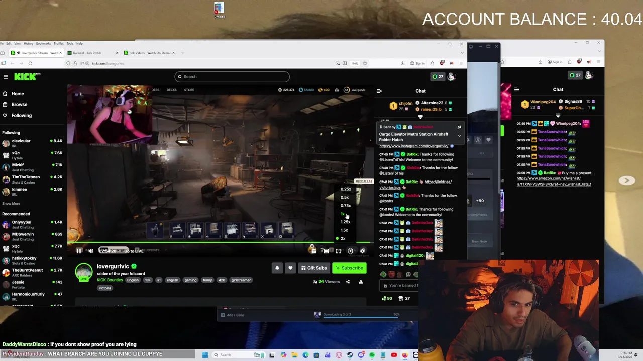Open Windows Start menu
The width and height of the screenshot is (643, 361).
205,355
